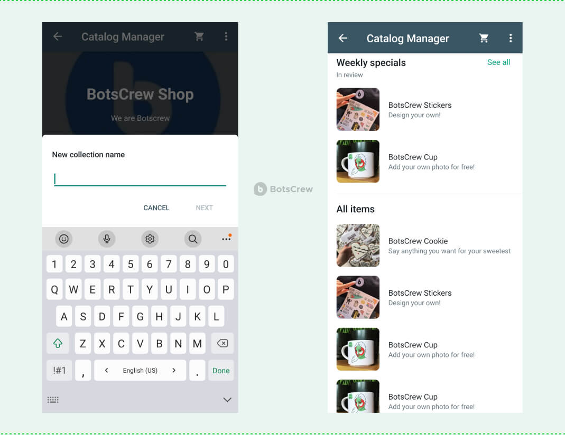
Task: Tap NEXT in collection dialog
Action: tap(204, 208)
